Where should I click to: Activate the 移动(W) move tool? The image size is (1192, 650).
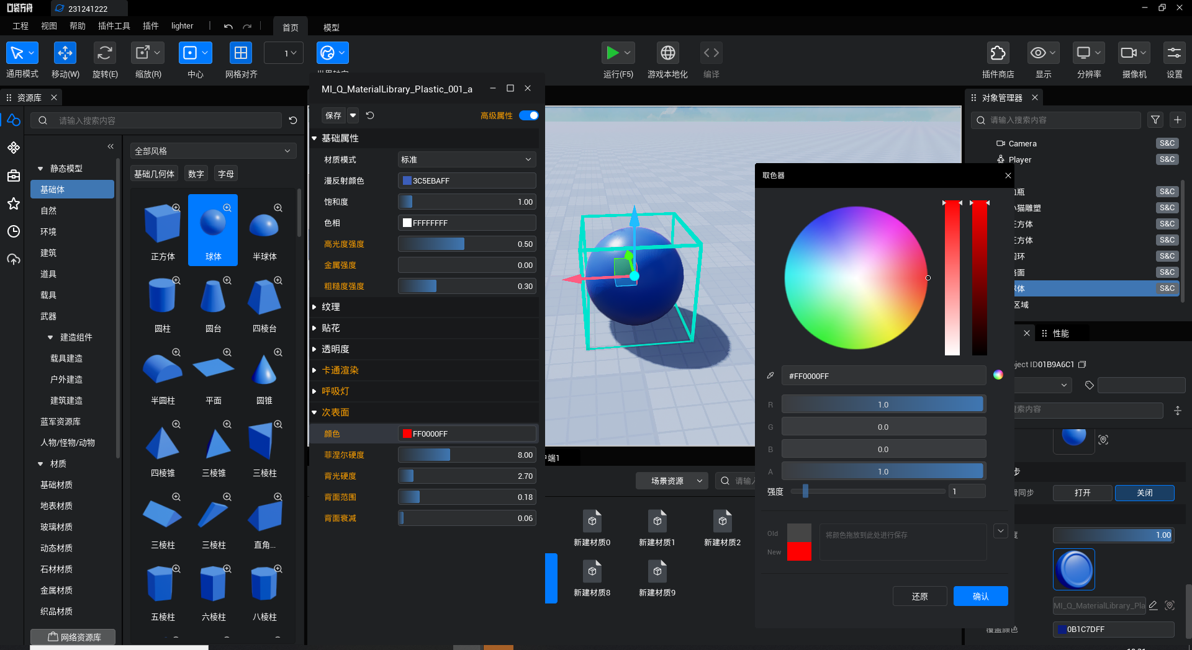65,53
